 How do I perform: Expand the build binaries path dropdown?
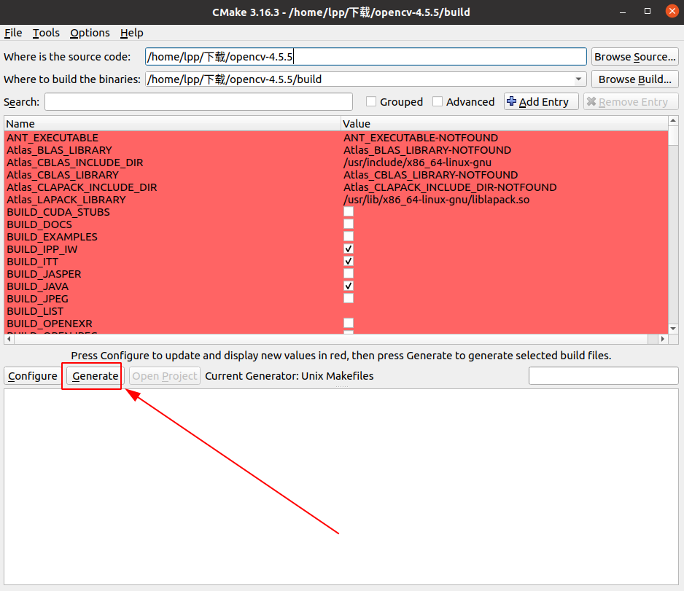[578, 79]
